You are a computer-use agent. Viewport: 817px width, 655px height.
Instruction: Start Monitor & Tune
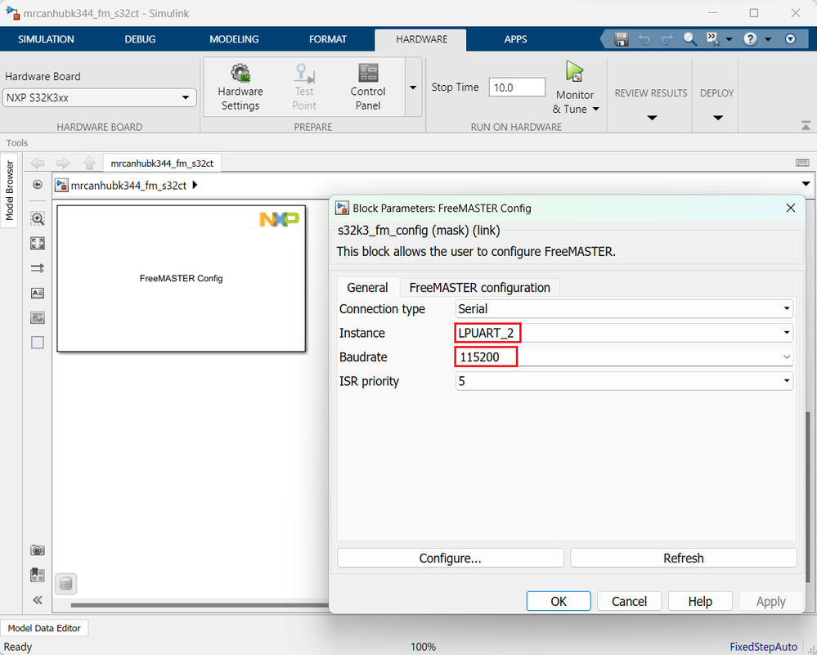[574, 72]
